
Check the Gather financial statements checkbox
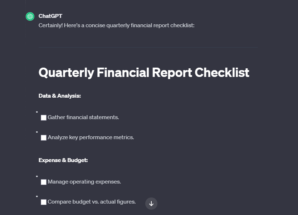[44, 118]
